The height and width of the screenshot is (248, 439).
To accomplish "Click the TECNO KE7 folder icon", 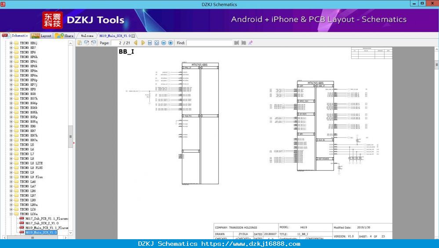I will (16, 47).
